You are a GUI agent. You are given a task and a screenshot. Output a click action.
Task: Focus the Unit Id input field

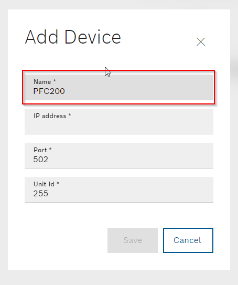coord(119,189)
